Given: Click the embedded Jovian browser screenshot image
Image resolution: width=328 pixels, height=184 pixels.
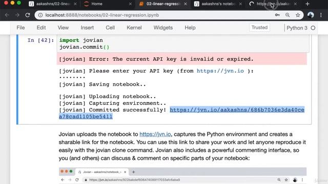Looking at the screenshot, I should pyautogui.click(x=182, y=176).
